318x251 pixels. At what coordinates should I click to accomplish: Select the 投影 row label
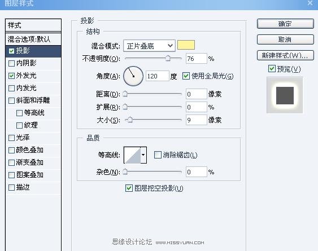coord(23,51)
